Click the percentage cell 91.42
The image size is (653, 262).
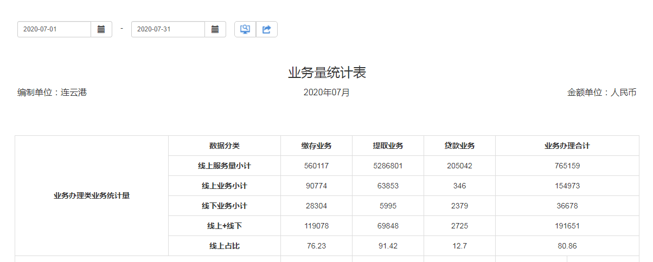tap(388, 246)
